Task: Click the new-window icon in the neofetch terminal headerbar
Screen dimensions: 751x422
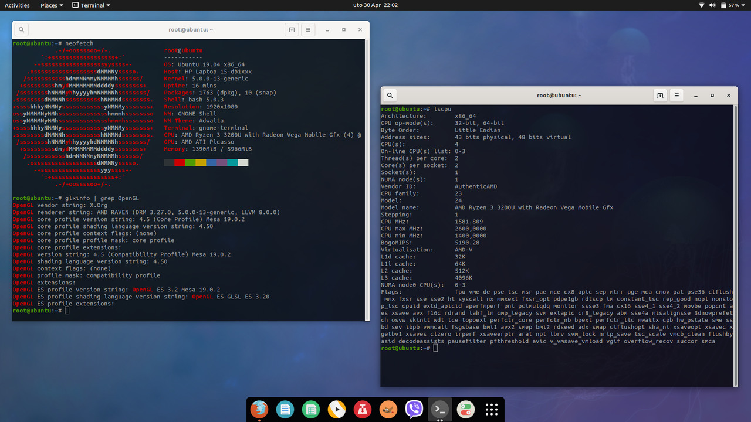Action: coord(292,29)
